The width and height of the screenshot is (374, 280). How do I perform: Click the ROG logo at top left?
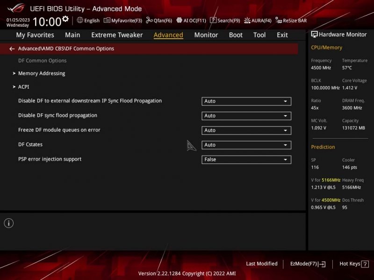(16, 8)
